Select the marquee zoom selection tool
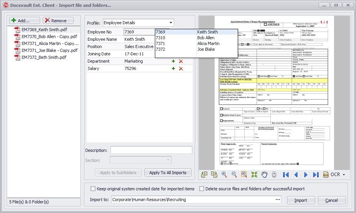356x213 pixels. pos(244,175)
